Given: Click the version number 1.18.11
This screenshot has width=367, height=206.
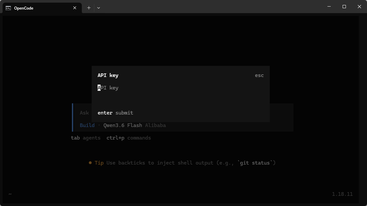Looking at the screenshot, I should coord(342,194).
